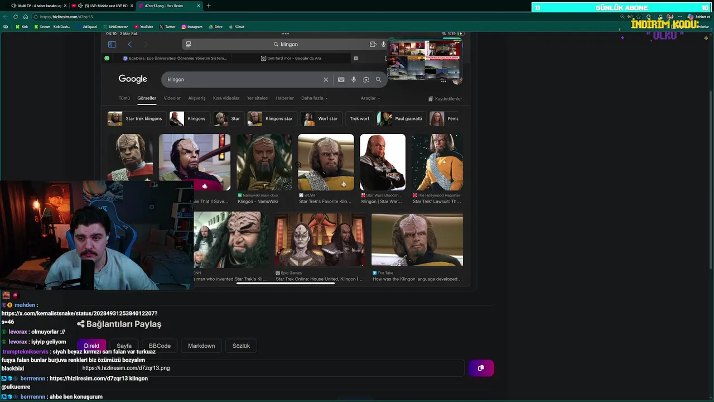Clear the Google search box with X
Screen dimensions: 714x402
pyautogui.click(x=326, y=79)
